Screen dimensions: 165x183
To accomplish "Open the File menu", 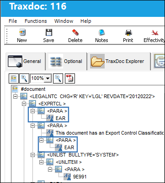I will [x=13, y=21].
